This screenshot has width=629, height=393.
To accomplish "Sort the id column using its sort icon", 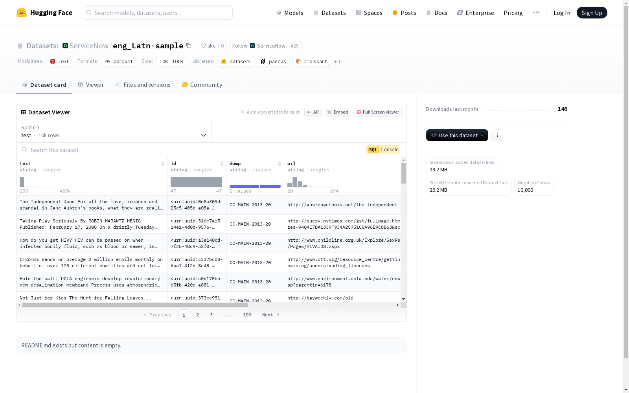I will (x=222, y=163).
